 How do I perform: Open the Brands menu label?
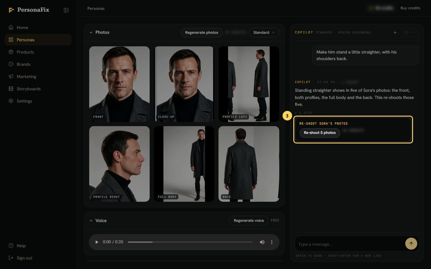24,64
